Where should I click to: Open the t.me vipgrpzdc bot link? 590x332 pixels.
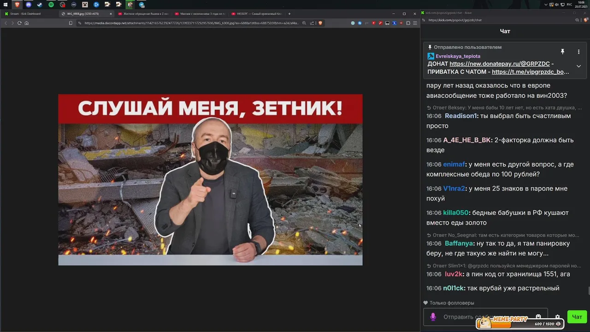click(531, 72)
